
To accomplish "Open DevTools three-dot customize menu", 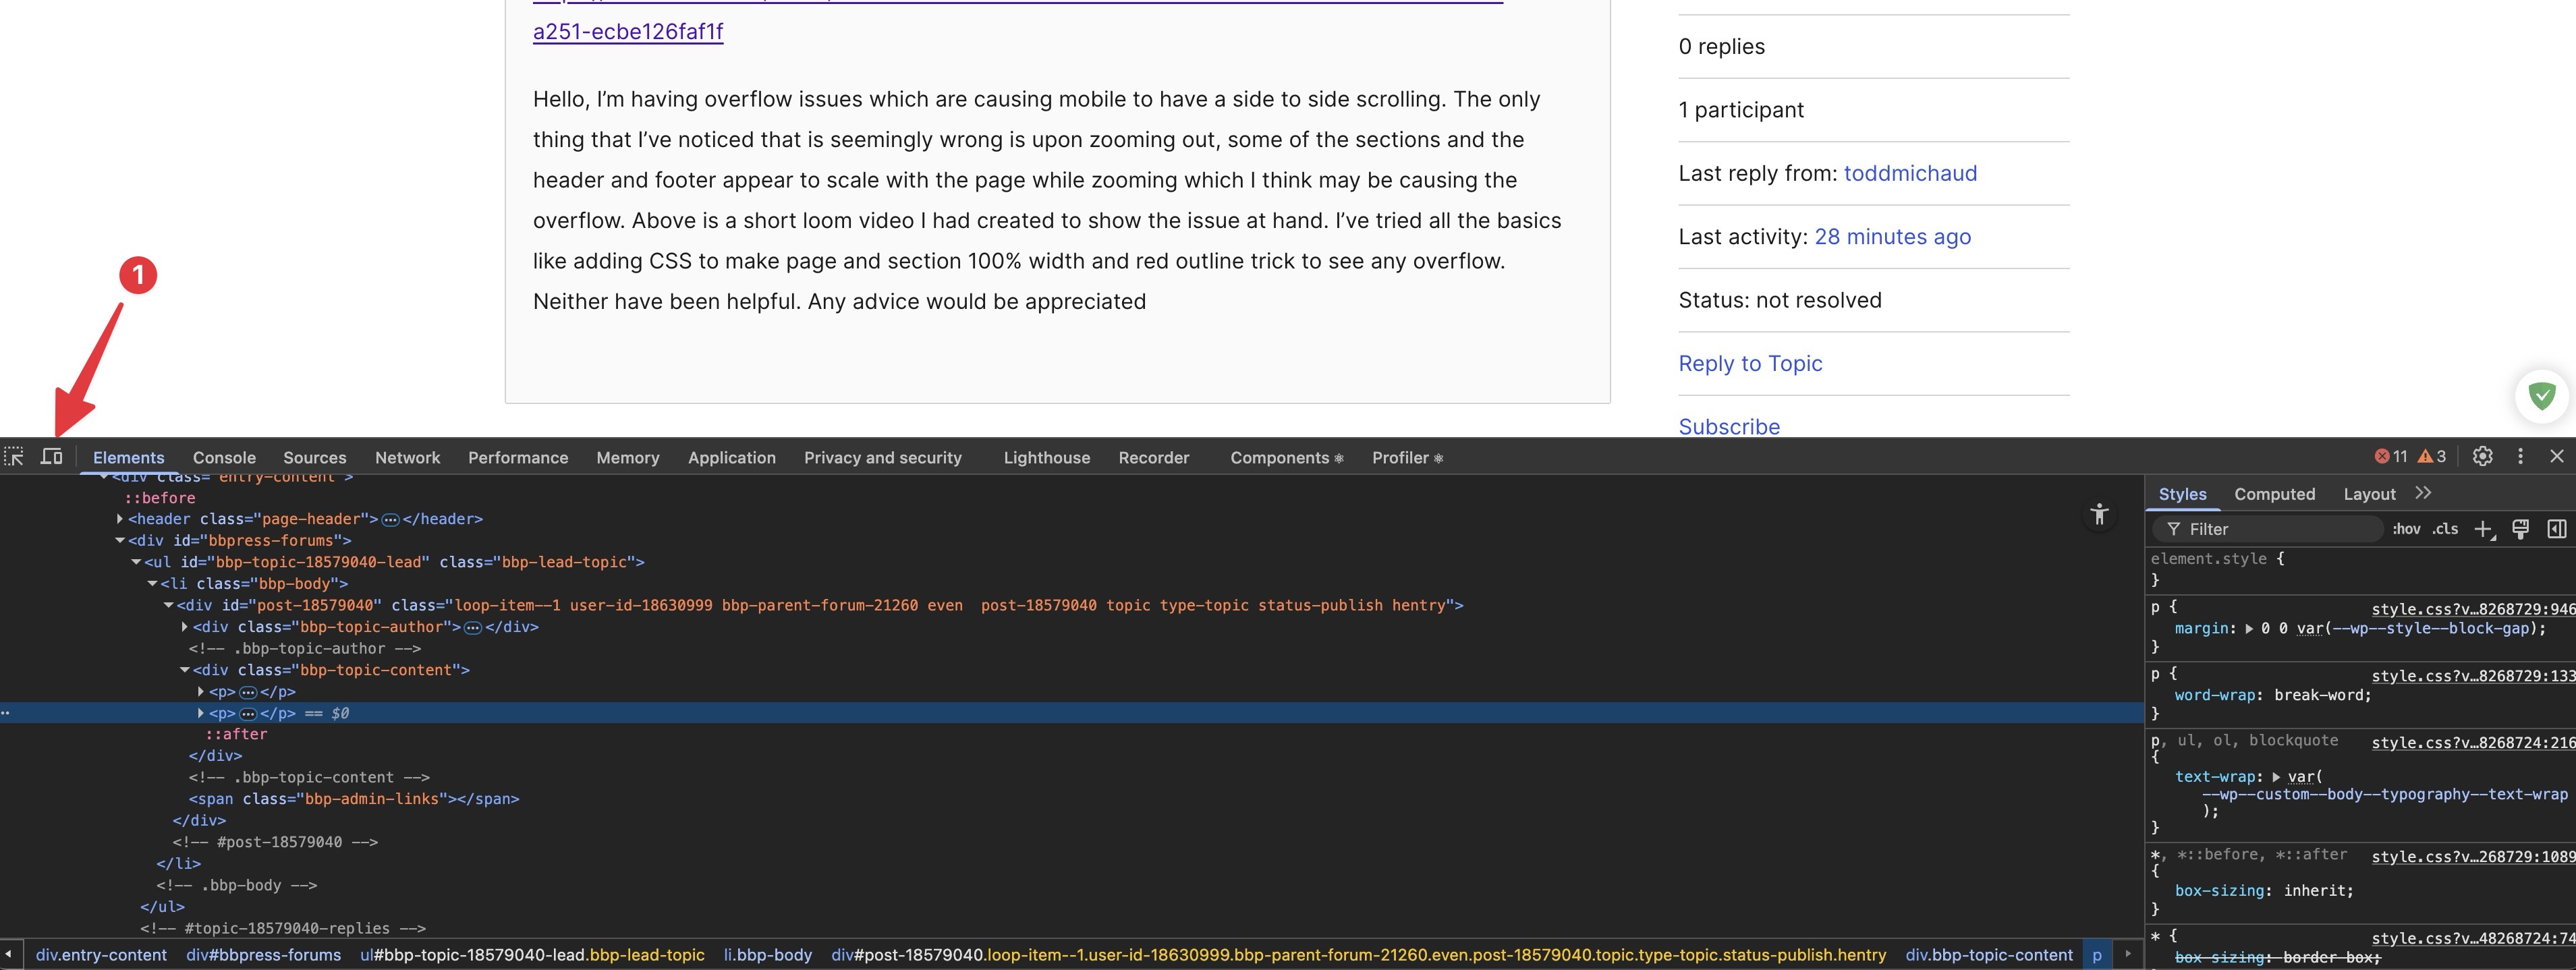I will (x=2520, y=457).
